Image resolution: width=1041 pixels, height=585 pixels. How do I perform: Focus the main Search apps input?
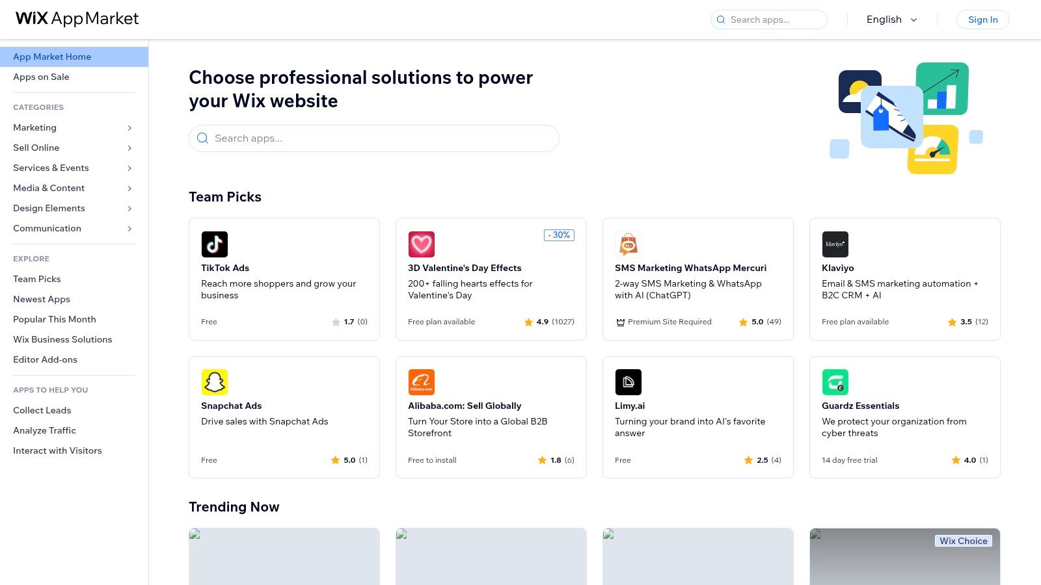374,138
